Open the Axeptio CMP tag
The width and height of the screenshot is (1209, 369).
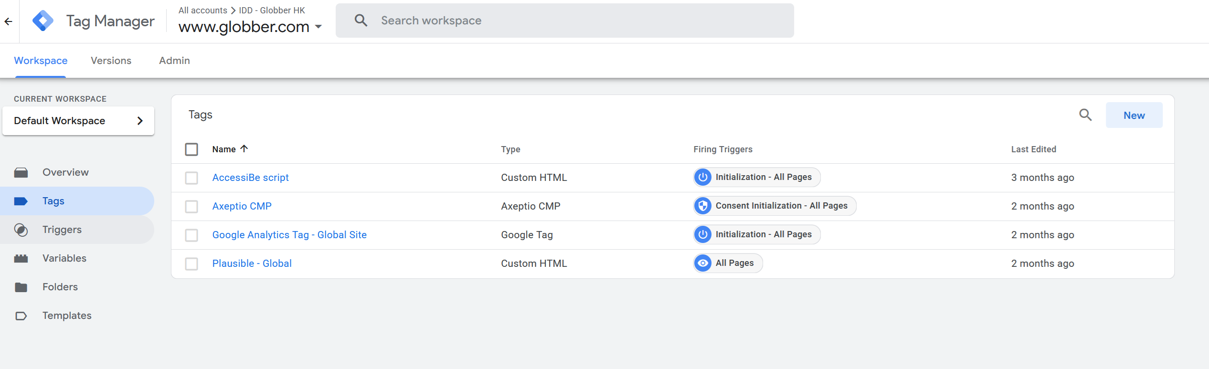pyautogui.click(x=242, y=206)
